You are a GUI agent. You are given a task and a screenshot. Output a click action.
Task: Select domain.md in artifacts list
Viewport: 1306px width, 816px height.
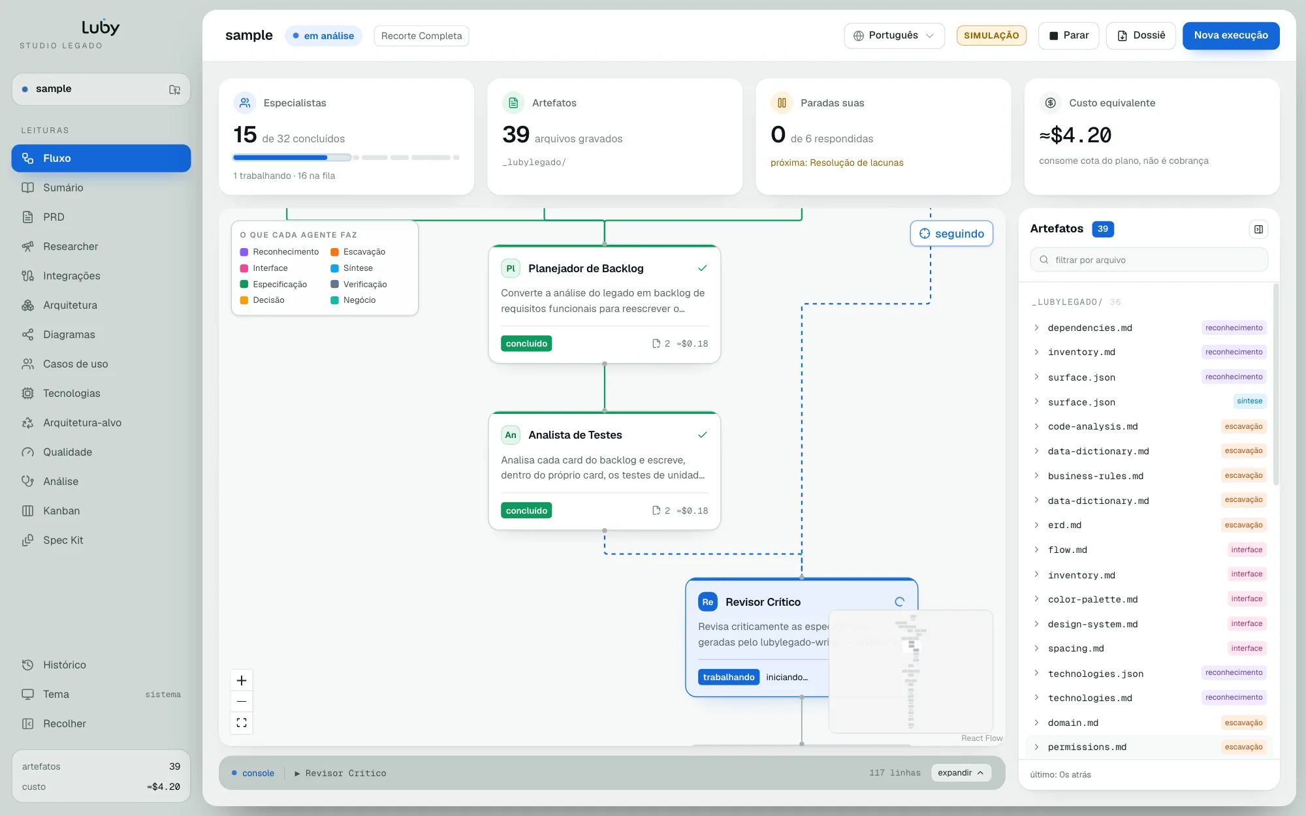point(1149,723)
